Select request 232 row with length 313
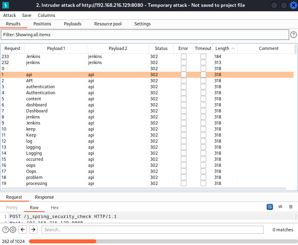298x245 pixels. (x=147, y=62)
